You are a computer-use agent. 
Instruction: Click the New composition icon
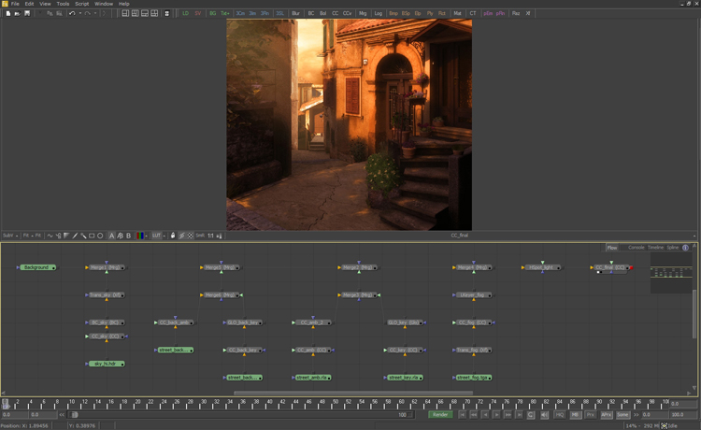[x=8, y=14]
